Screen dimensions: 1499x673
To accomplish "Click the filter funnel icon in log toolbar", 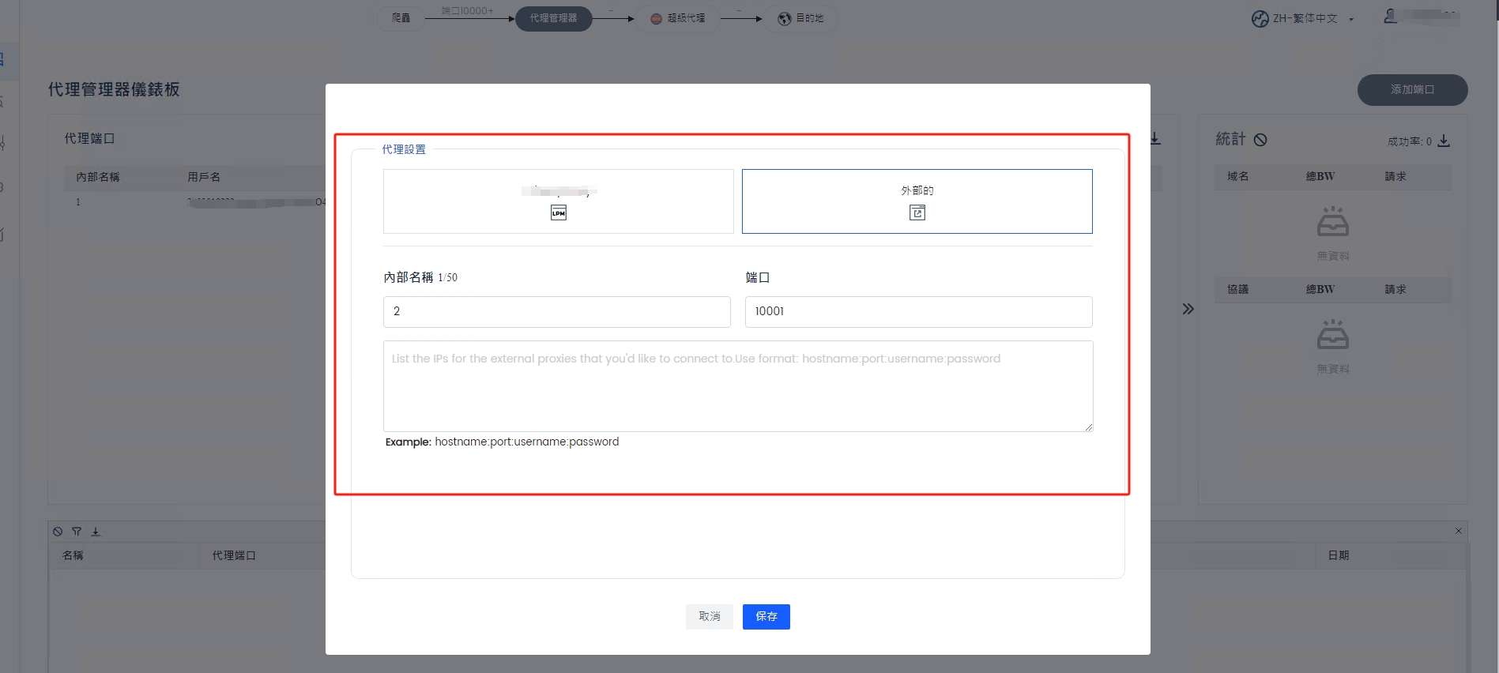I will (x=77, y=532).
